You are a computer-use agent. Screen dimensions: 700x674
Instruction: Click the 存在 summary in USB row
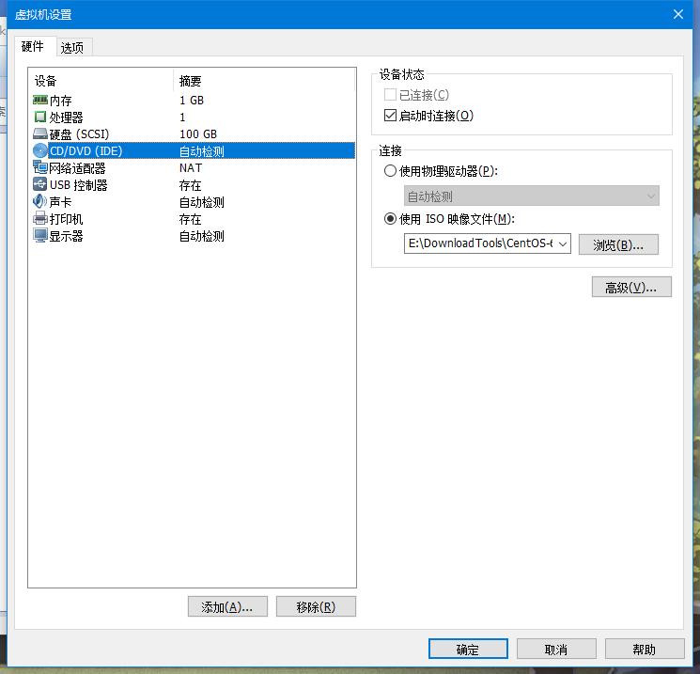pos(190,185)
